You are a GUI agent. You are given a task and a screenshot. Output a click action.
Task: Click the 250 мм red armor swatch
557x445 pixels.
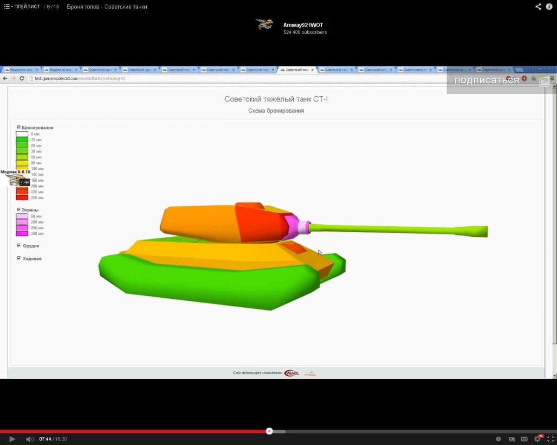click(x=22, y=197)
